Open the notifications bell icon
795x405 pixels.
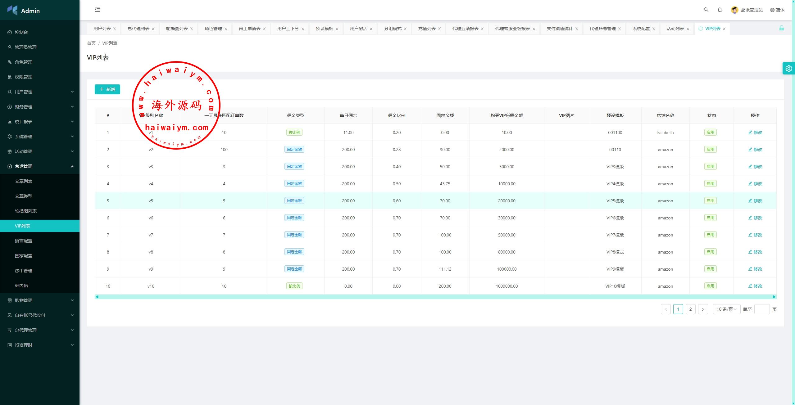pyautogui.click(x=720, y=10)
